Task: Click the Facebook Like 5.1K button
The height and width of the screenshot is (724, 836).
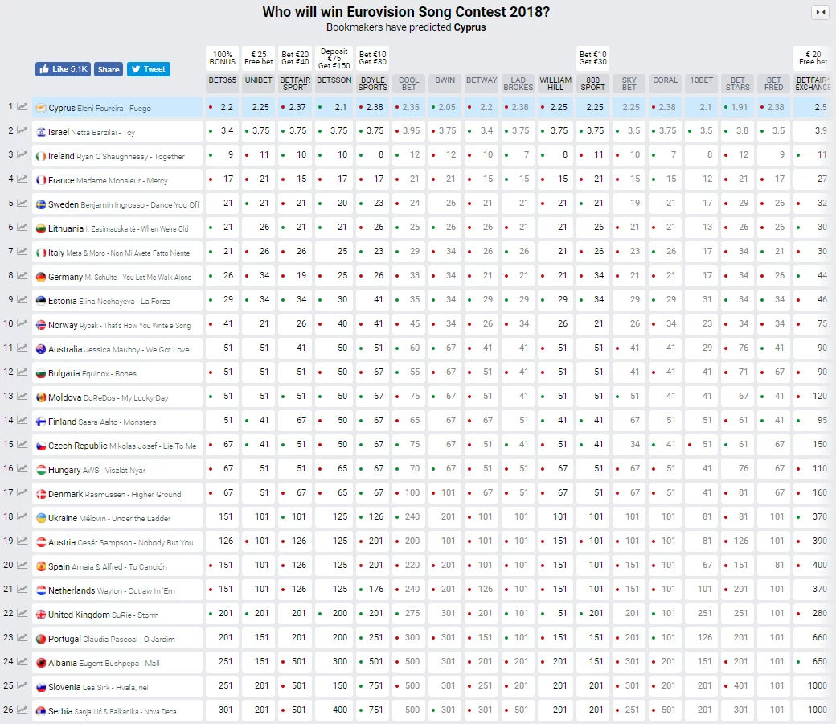Action: 63,69
